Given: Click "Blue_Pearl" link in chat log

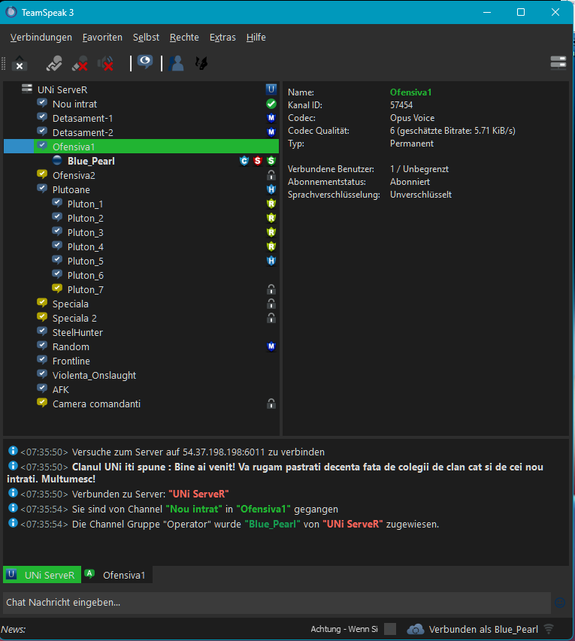Looking at the screenshot, I should click(x=272, y=524).
